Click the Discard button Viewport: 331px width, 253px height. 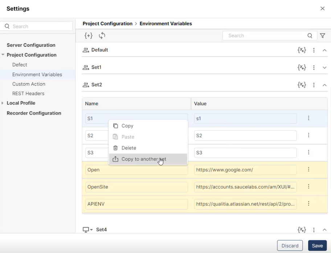(x=290, y=246)
